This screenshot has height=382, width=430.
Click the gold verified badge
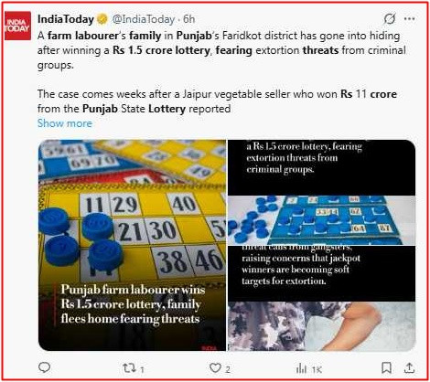coord(102,19)
